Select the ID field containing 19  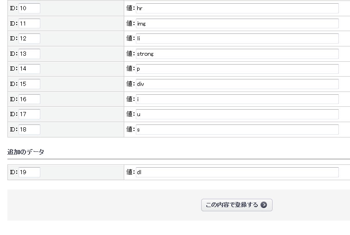pos(29,172)
